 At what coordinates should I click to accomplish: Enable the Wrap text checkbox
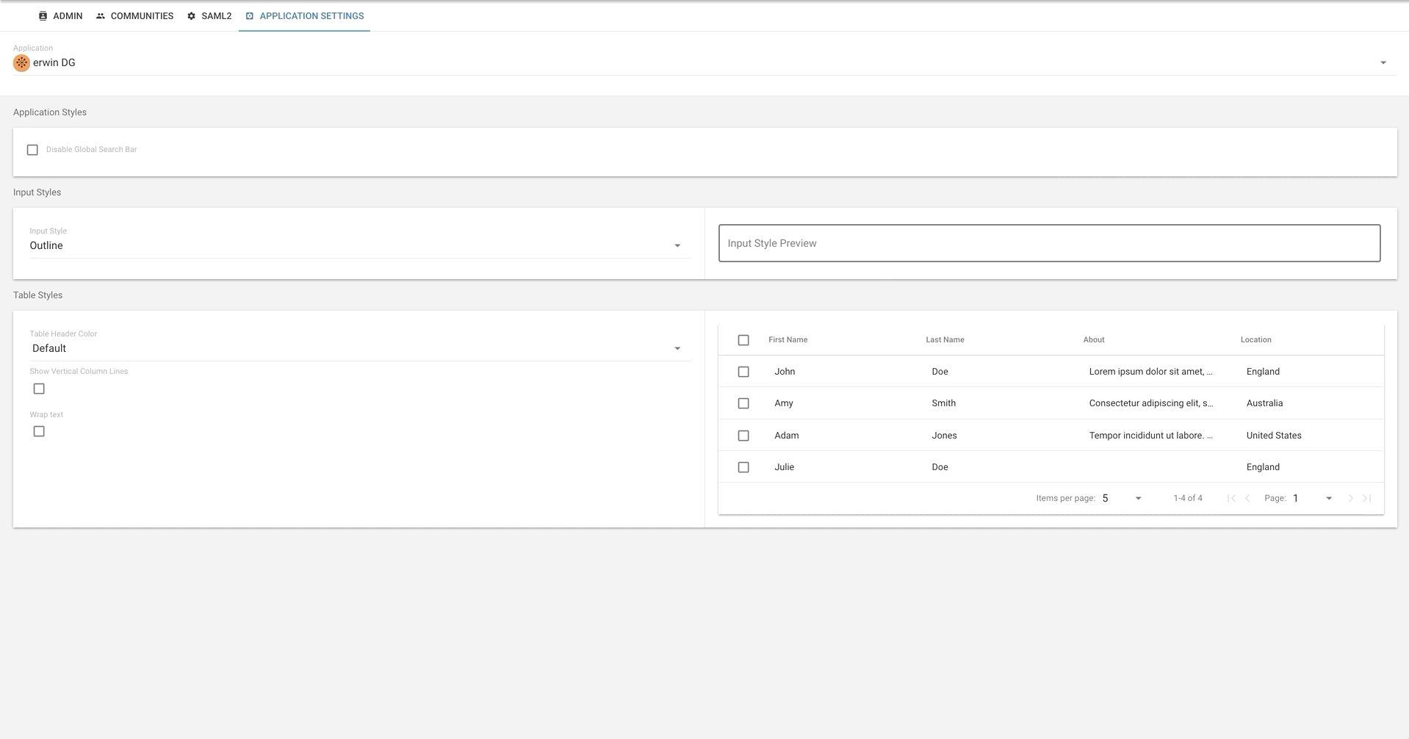[x=39, y=431]
